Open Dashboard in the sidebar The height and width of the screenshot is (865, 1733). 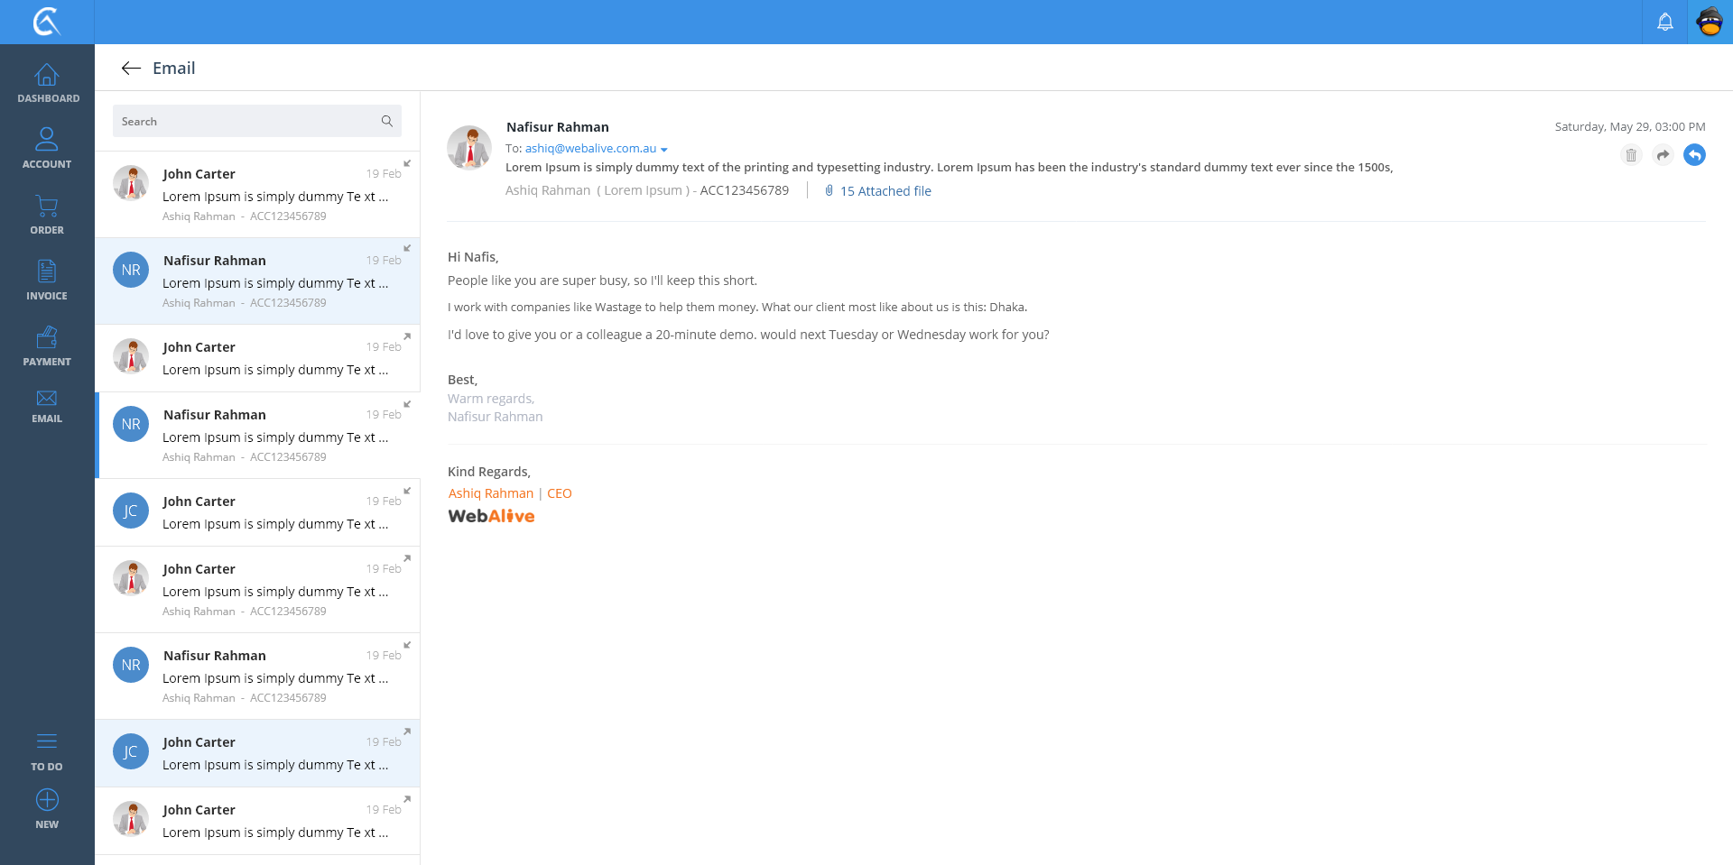click(x=47, y=83)
